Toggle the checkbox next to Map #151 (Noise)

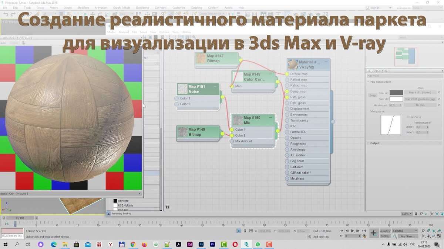pyautogui.click(x=439, y=92)
